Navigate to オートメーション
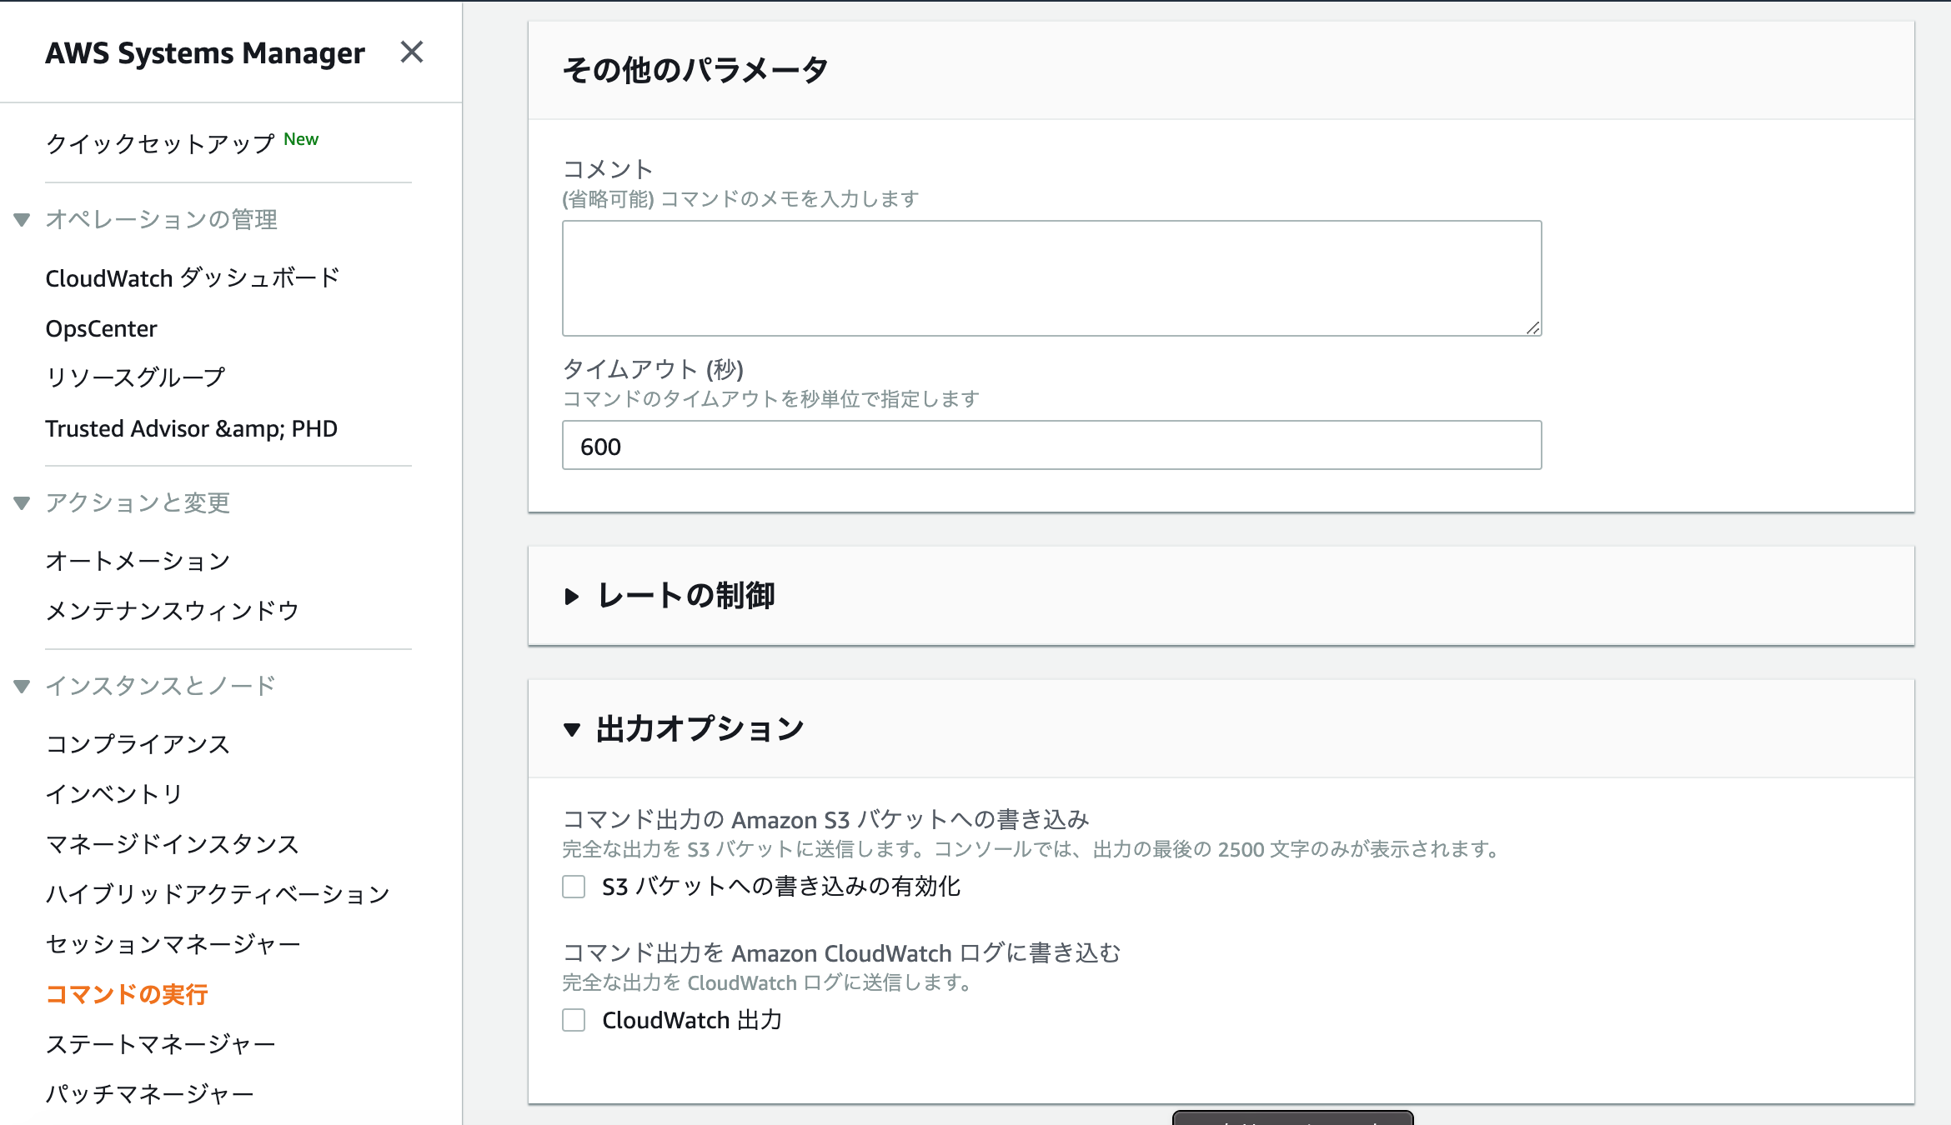The width and height of the screenshot is (1951, 1125). click(138, 561)
